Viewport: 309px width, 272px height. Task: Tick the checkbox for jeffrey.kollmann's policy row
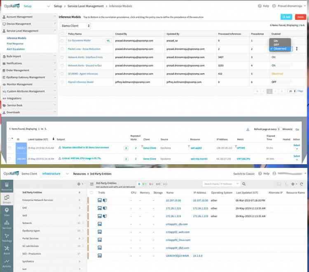[x=62, y=82]
